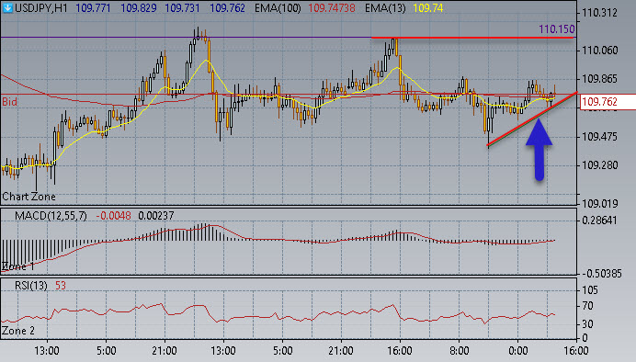Click the yellow EMA(13) value 109.74
The width and height of the screenshot is (636, 362).
(428, 8)
